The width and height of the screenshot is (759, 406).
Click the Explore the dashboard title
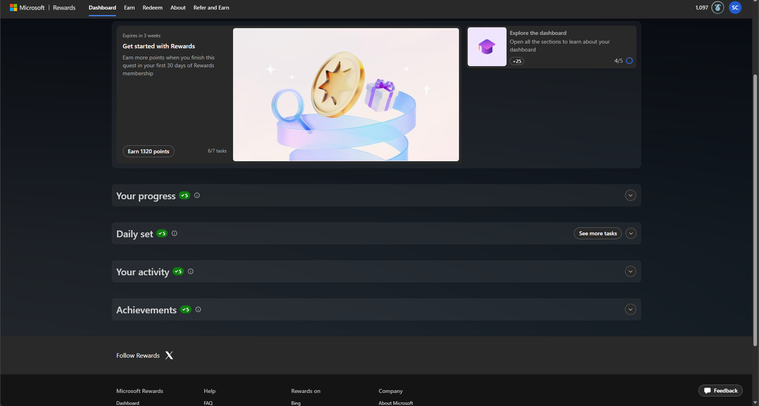pyautogui.click(x=538, y=33)
